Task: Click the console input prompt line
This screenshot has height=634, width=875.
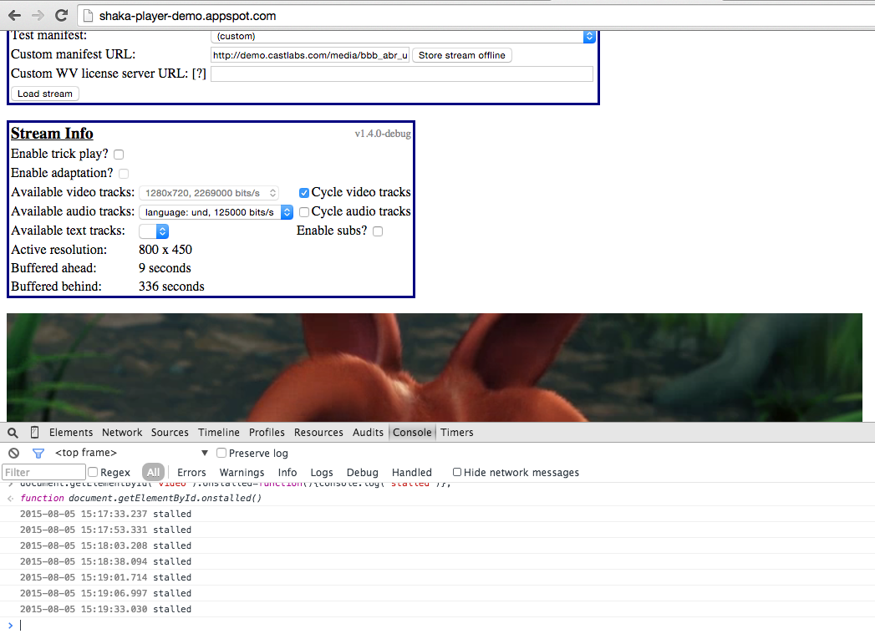Action: tap(438, 625)
